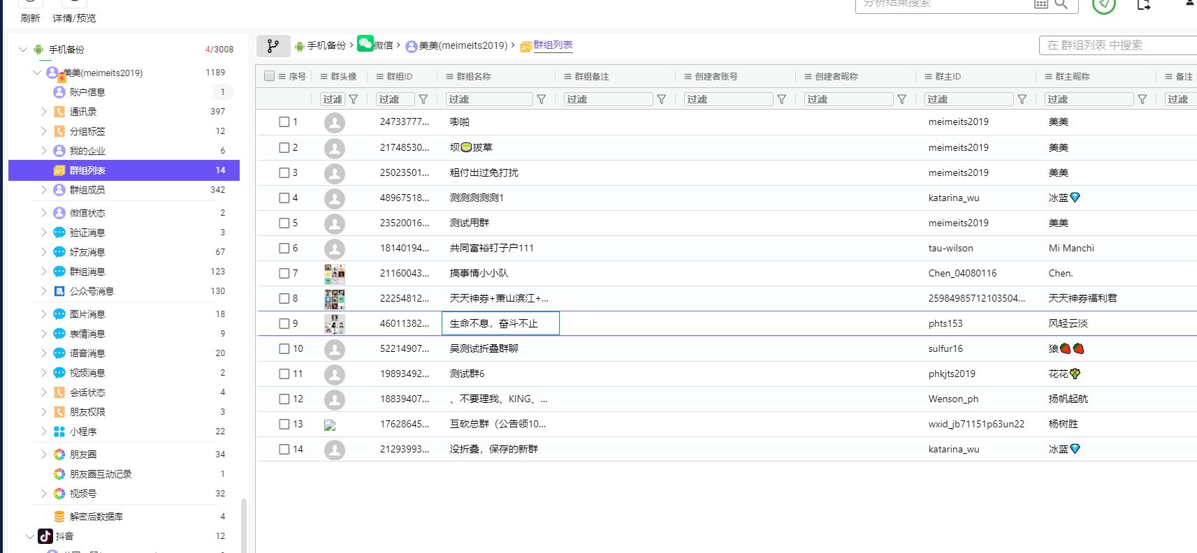Collapse the 手机备份 tree node
1197x553 pixels.
coord(23,50)
